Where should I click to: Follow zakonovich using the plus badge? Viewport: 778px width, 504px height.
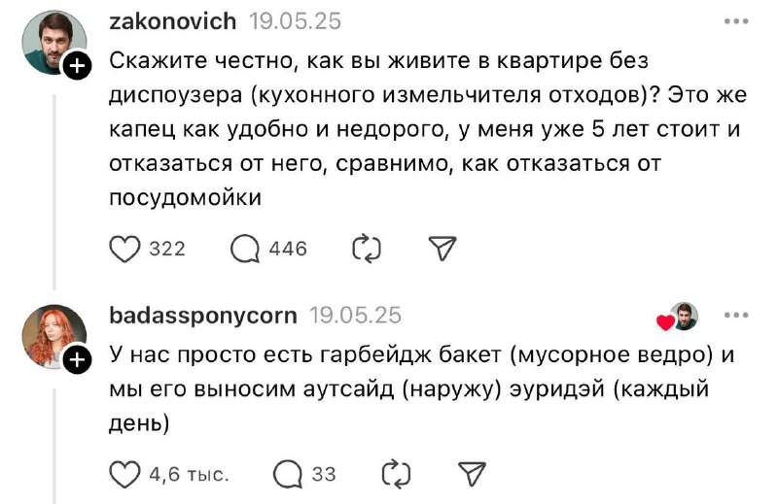point(77,65)
